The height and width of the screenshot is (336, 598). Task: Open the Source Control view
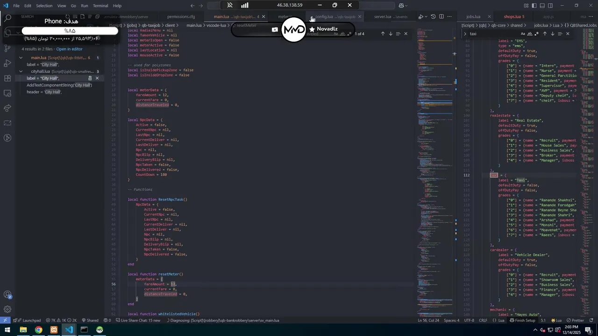(x=7, y=48)
